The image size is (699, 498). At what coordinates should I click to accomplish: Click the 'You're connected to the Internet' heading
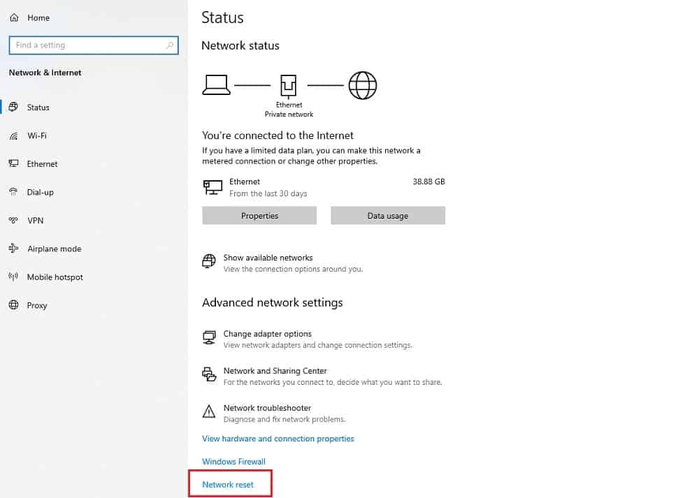click(x=278, y=136)
